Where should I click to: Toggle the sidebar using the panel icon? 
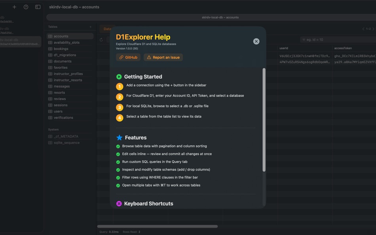click(x=37, y=7)
